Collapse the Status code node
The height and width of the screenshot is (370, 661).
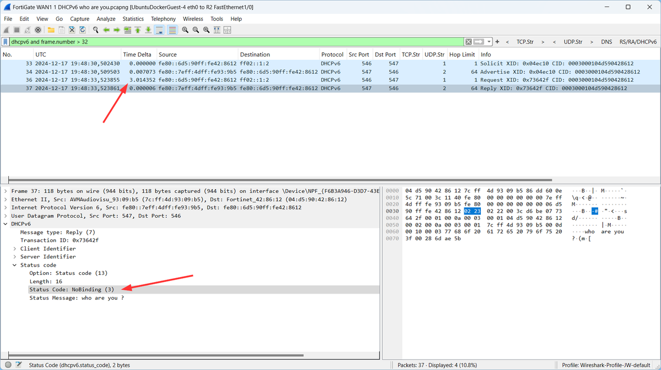click(15, 265)
